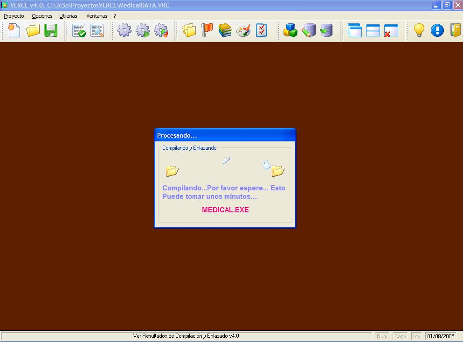Click the new project document icon

tap(14, 31)
